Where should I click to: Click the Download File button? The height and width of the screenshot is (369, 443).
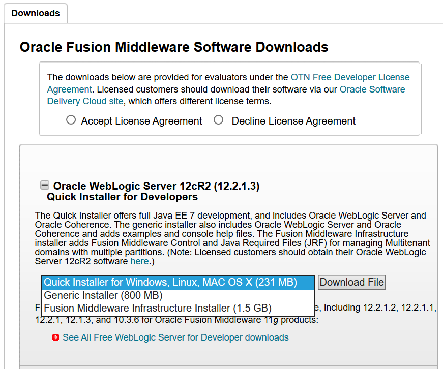[351, 282]
